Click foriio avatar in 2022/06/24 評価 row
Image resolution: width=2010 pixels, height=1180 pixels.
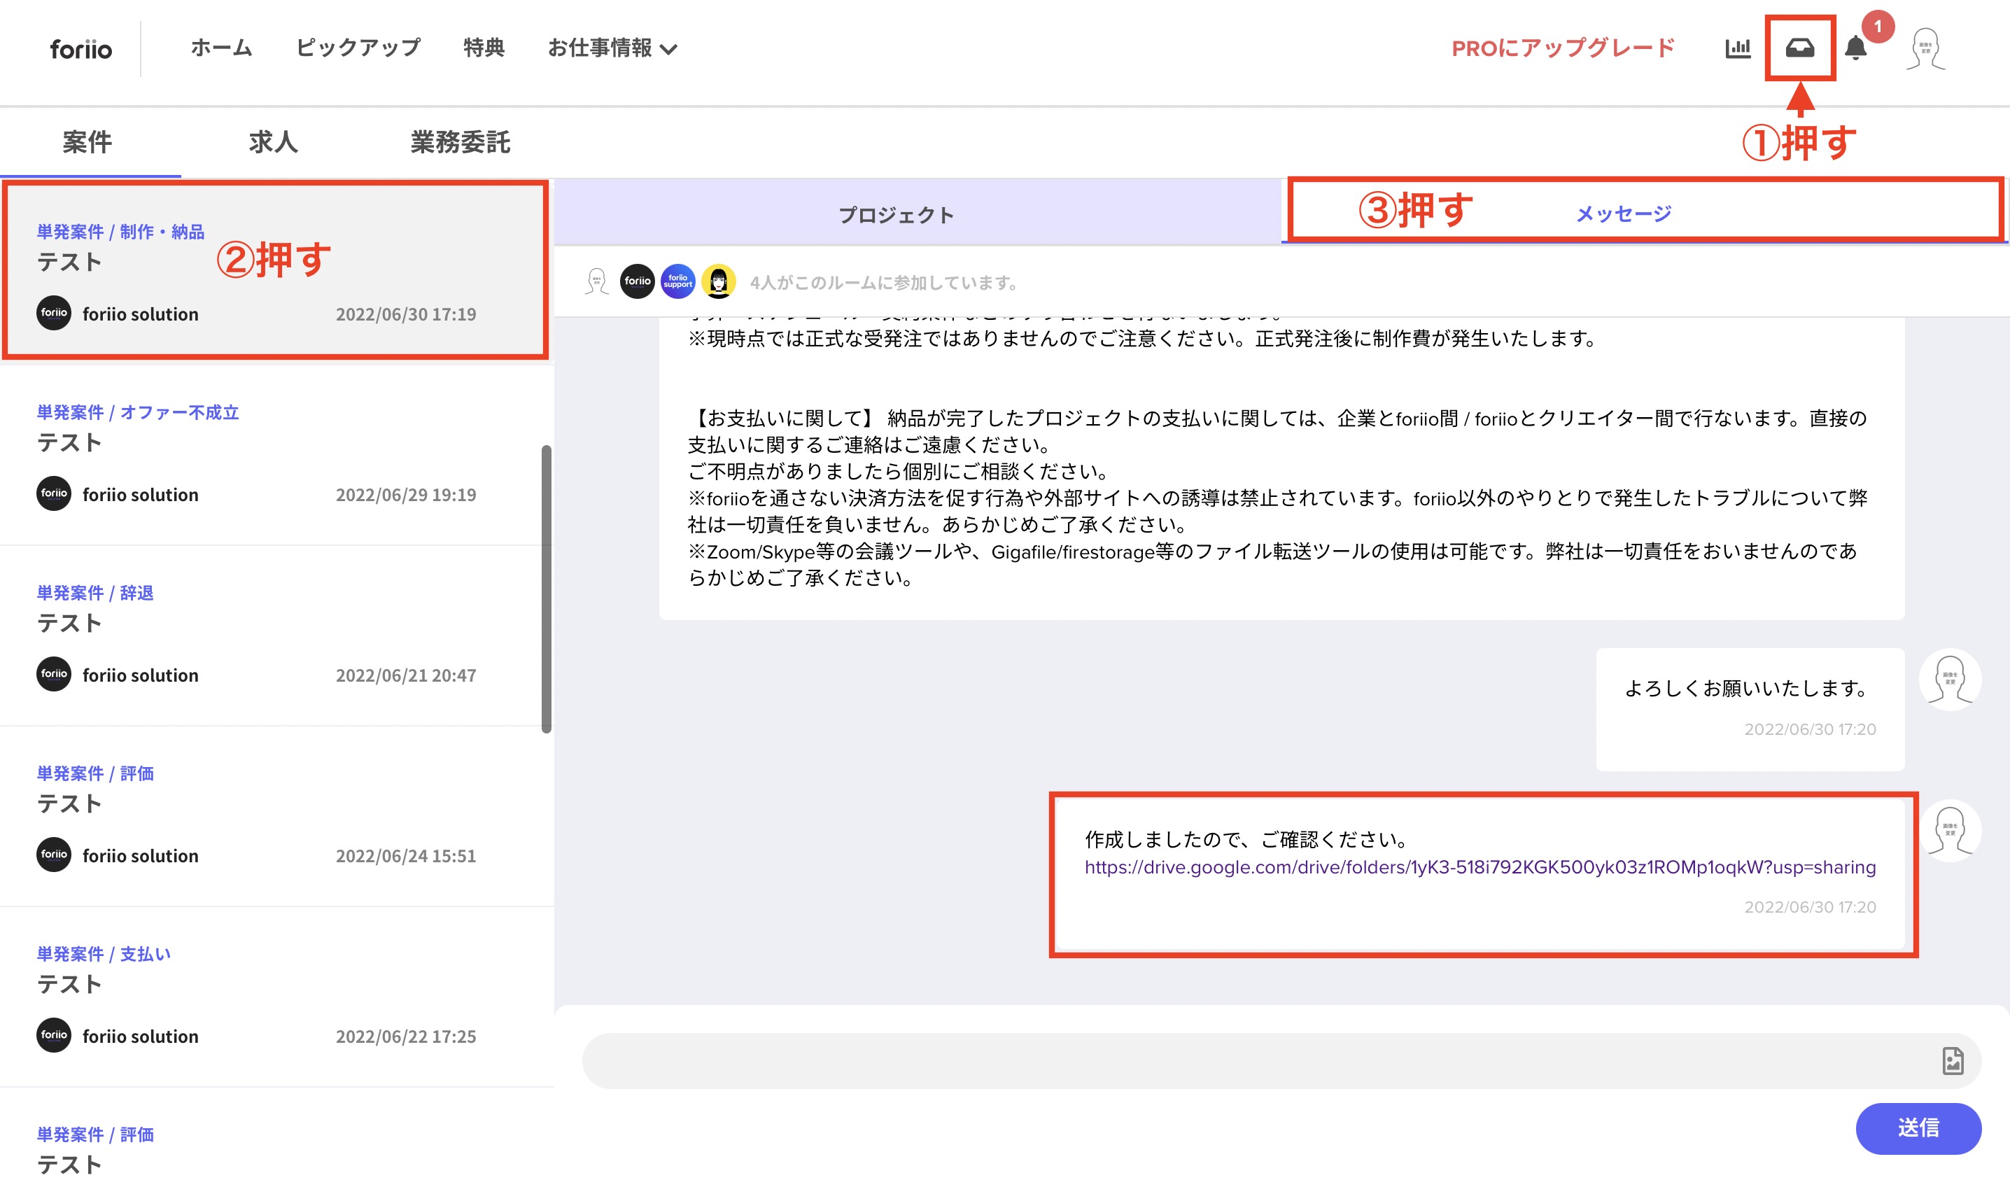point(54,855)
